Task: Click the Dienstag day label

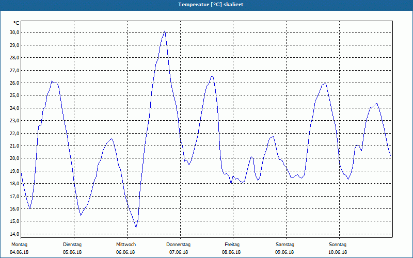Action: [x=72, y=245]
